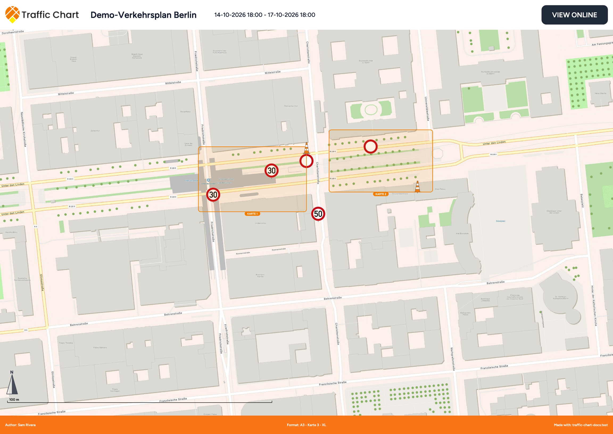The width and height of the screenshot is (613, 434).
Task: Select the 30 sign at the Friedrichstraße corner
Action: pos(213,195)
